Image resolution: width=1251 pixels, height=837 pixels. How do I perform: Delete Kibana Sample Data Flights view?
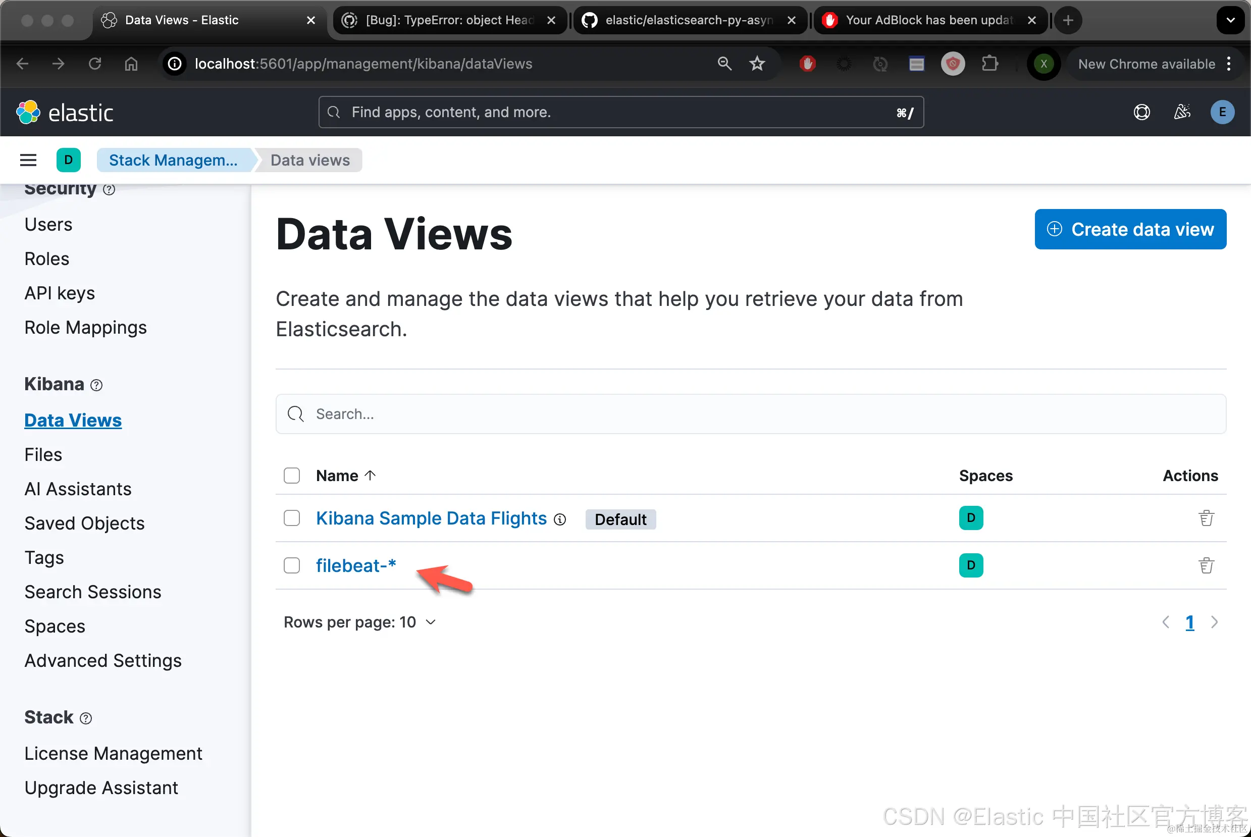[1206, 518]
